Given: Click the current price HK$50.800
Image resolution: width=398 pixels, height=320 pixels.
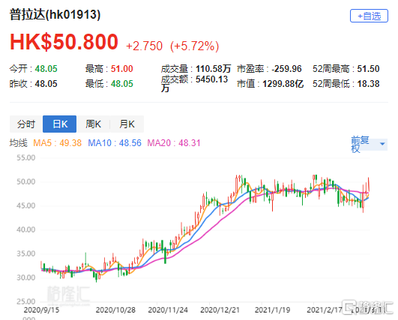Looking at the screenshot, I should [x=64, y=42].
